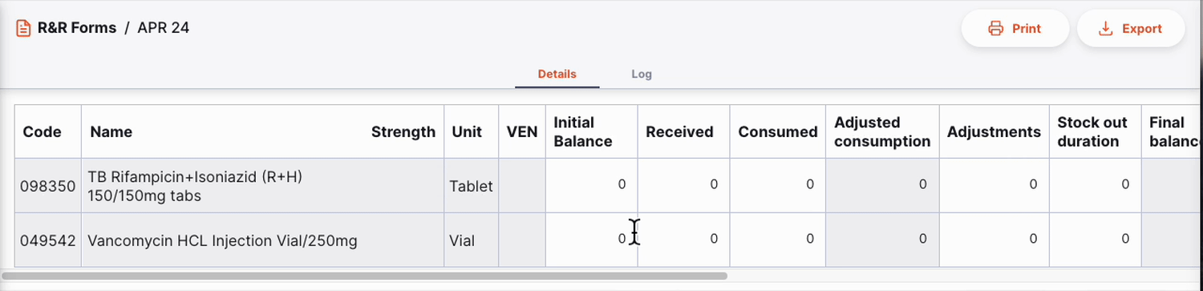Switch to the Log tab
1203x291 pixels.
pyautogui.click(x=642, y=74)
